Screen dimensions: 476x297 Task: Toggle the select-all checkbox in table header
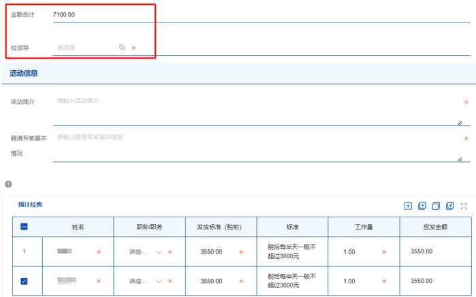pyautogui.click(x=24, y=227)
